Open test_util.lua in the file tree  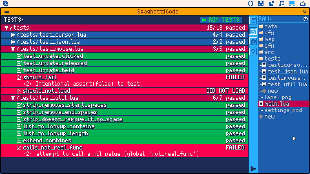click(x=287, y=84)
